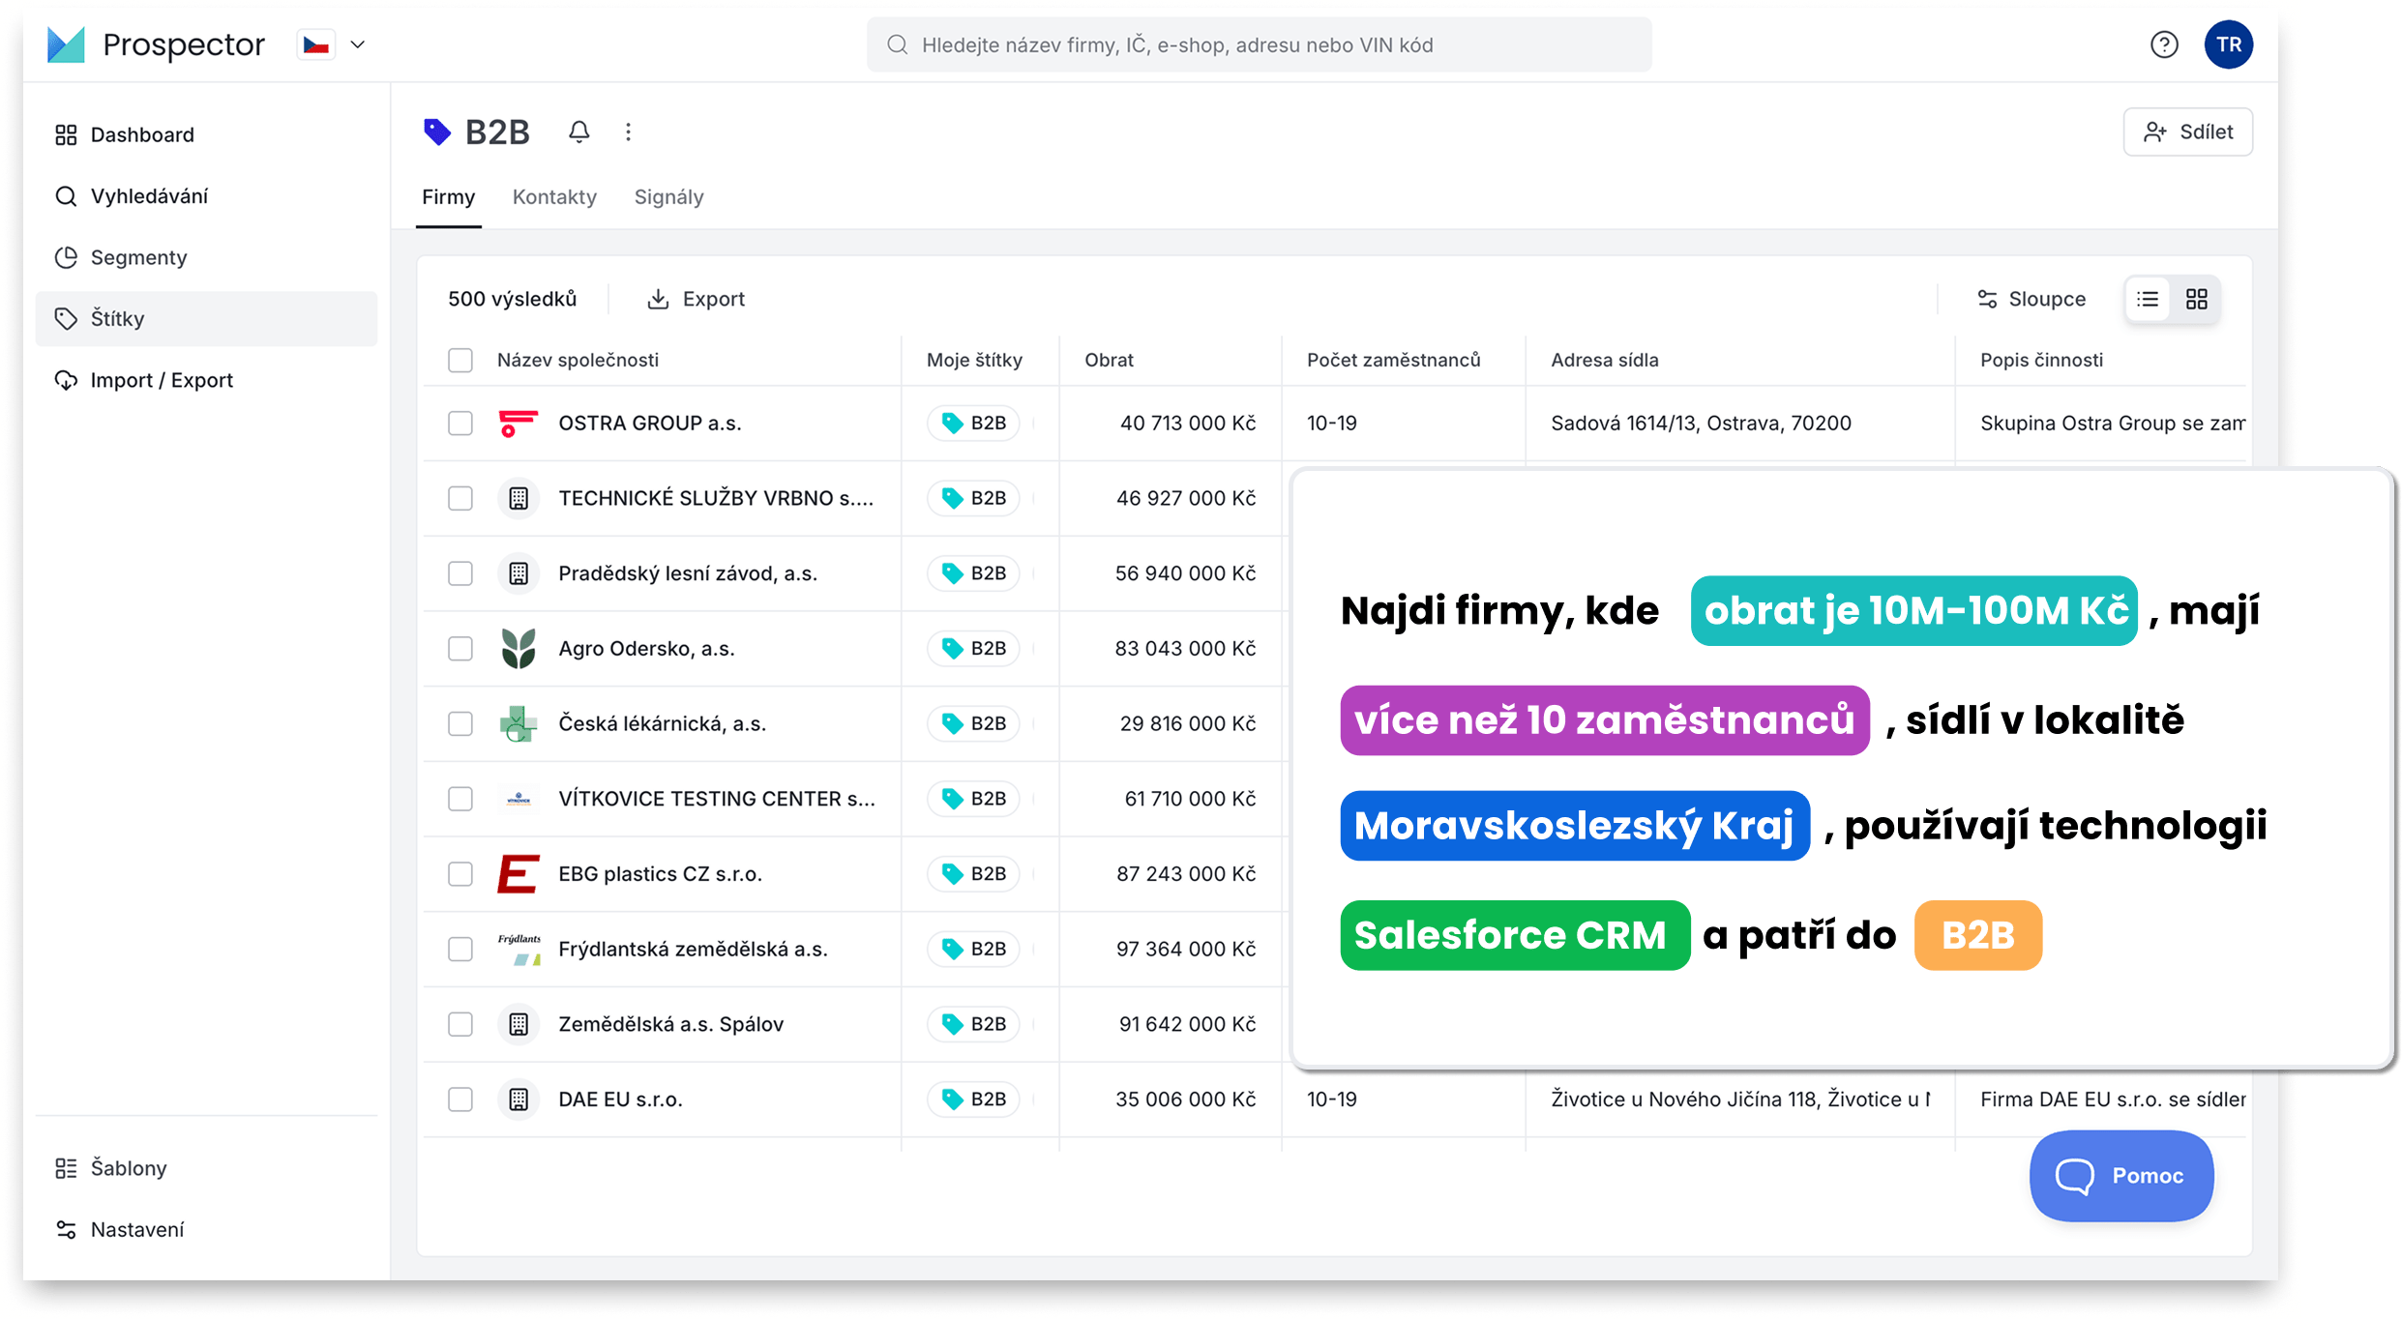Select Štítky in the sidebar
2402x1319 pixels.
click(x=206, y=318)
